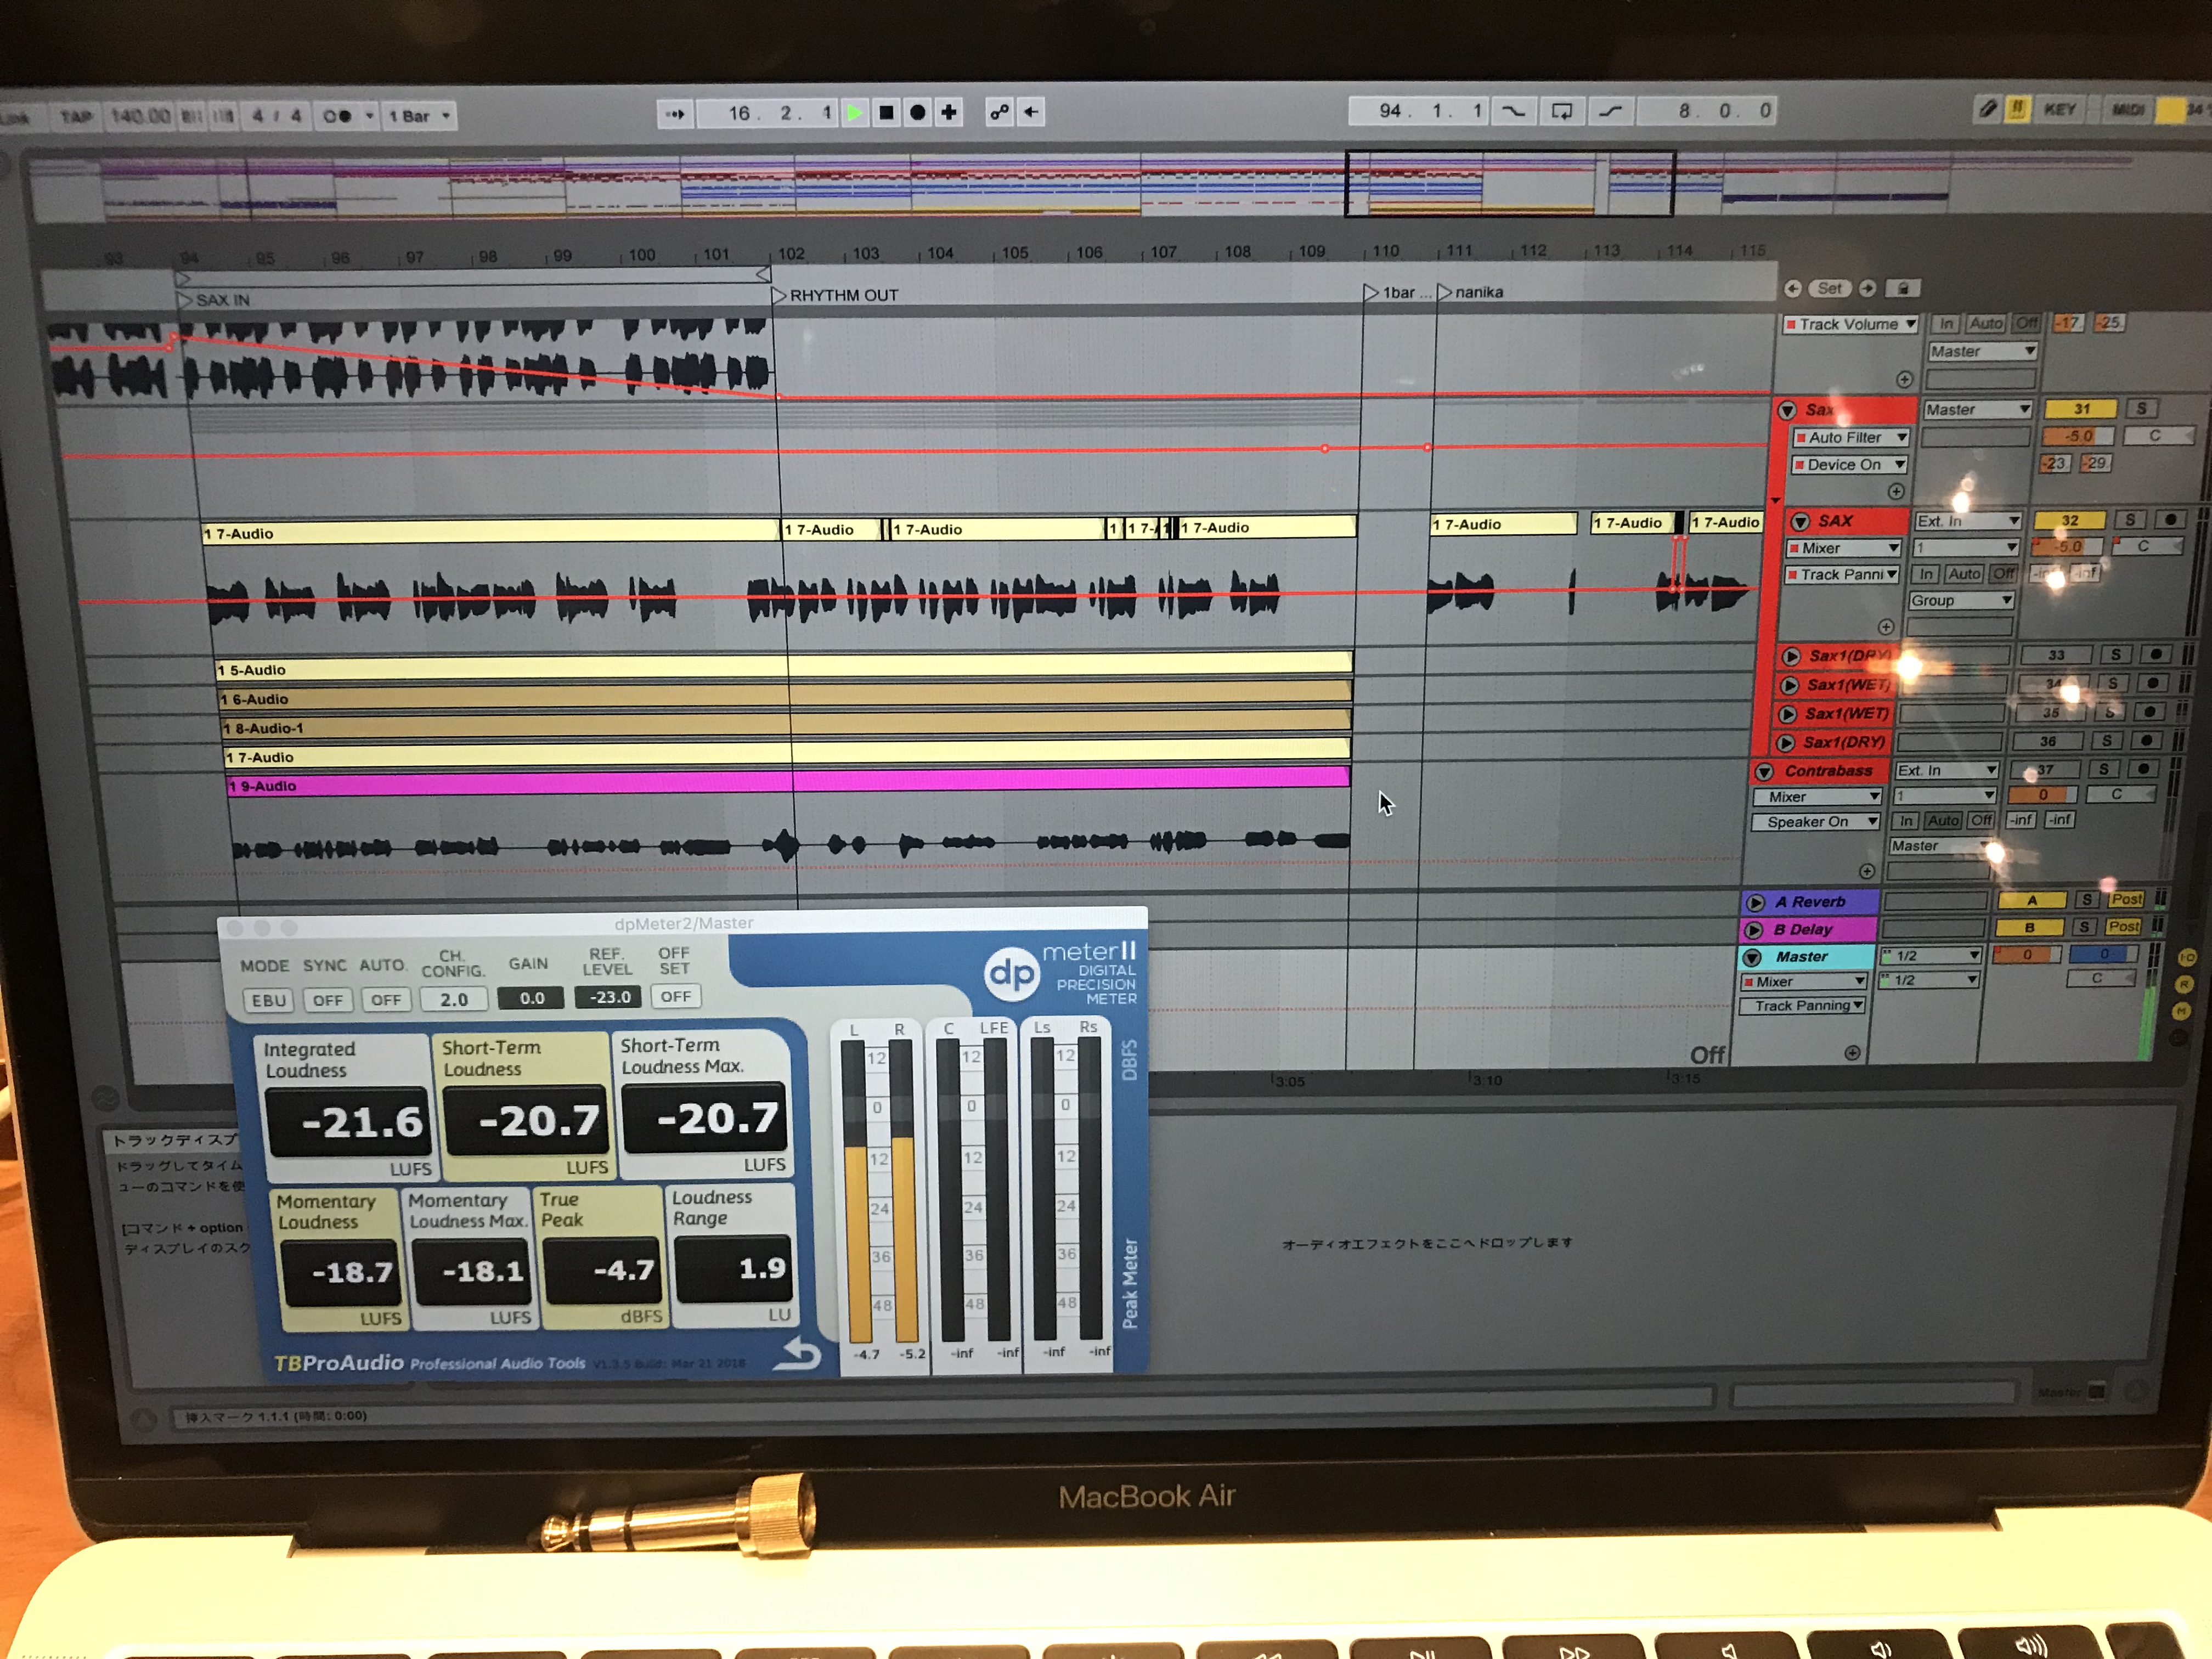Solo the Sax group track 31
This screenshot has height=1659, width=2212.
(2141, 408)
